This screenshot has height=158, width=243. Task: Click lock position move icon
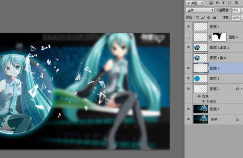click(x=209, y=18)
